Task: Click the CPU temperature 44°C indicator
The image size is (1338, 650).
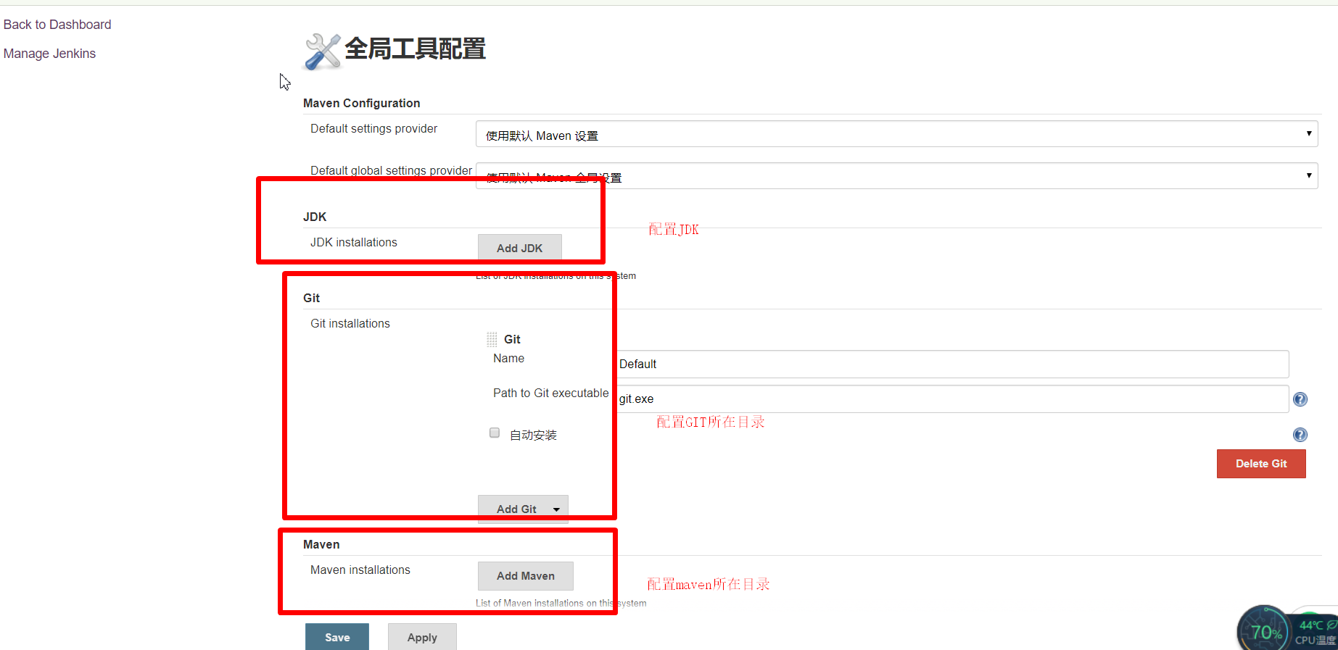Action: [x=1315, y=631]
